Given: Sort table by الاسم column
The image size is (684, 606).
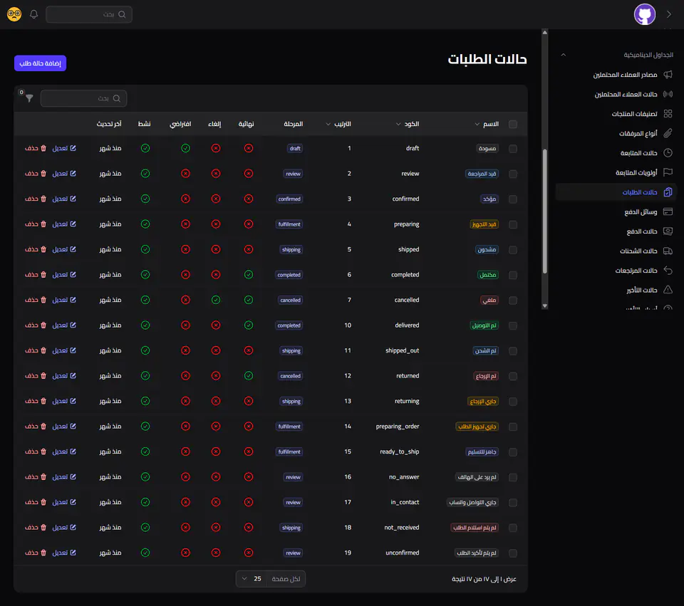Looking at the screenshot, I should pos(487,124).
